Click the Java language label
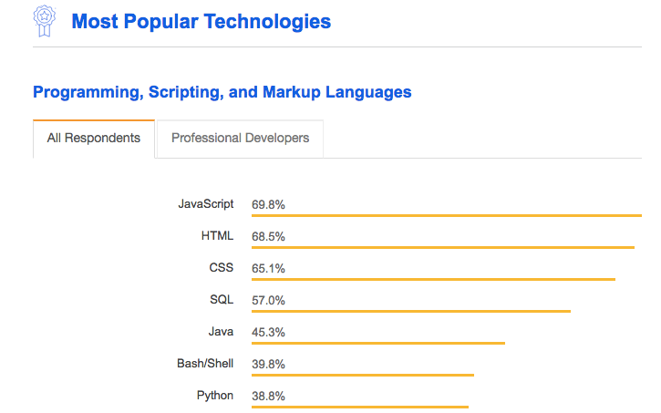 pyautogui.click(x=221, y=332)
